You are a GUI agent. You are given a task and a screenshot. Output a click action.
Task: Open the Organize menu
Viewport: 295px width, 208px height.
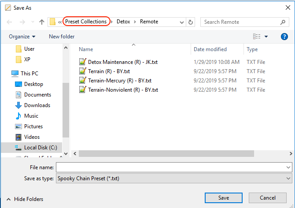pos(22,37)
